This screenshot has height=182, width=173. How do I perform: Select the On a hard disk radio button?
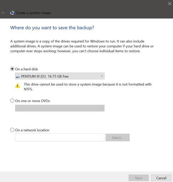coord(12,69)
